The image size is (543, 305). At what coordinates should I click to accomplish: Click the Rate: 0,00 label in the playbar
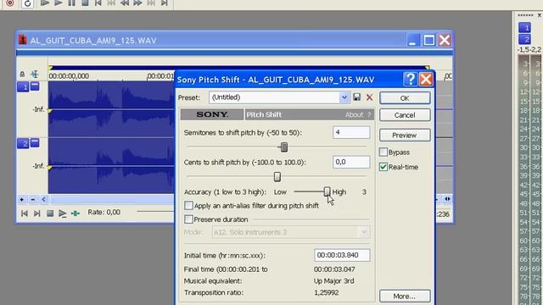click(x=104, y=213)
